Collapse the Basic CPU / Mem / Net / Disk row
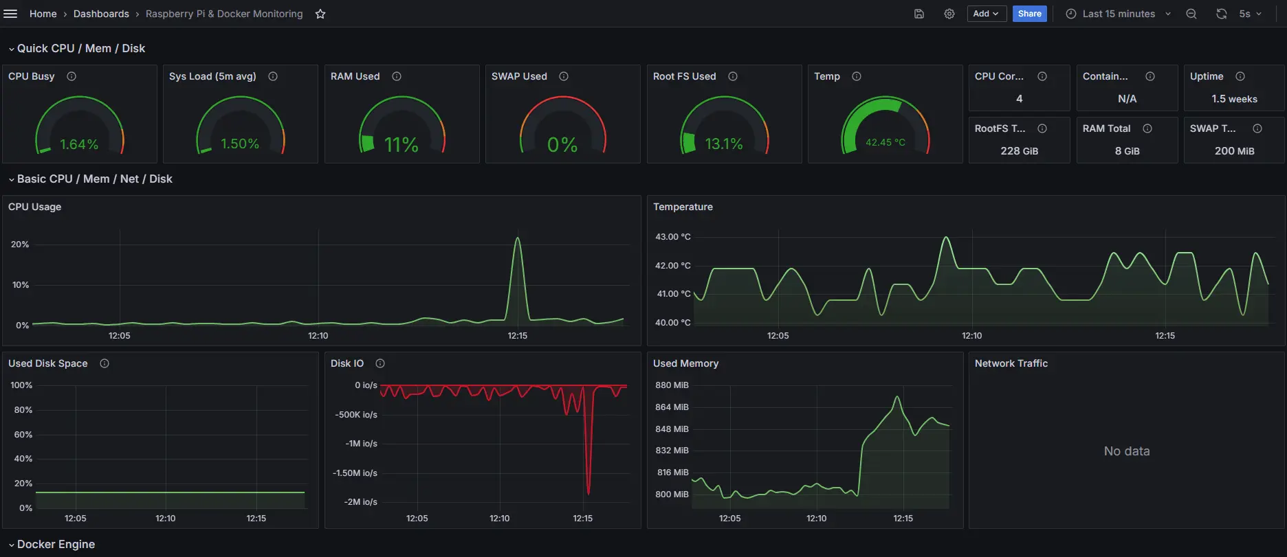This screenshot has height=557, width=1287. point(91,179)
